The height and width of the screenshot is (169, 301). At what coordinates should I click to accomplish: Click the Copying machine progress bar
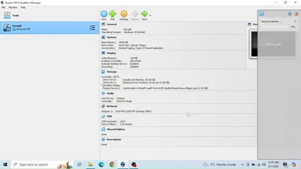(276, 27)
